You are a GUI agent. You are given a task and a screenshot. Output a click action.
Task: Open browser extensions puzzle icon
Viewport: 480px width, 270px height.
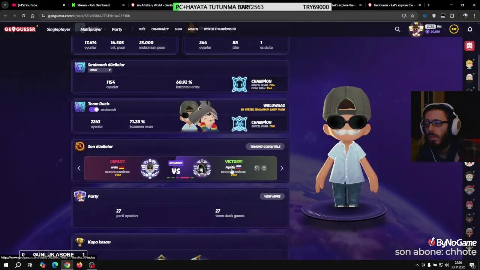(452, 16)
